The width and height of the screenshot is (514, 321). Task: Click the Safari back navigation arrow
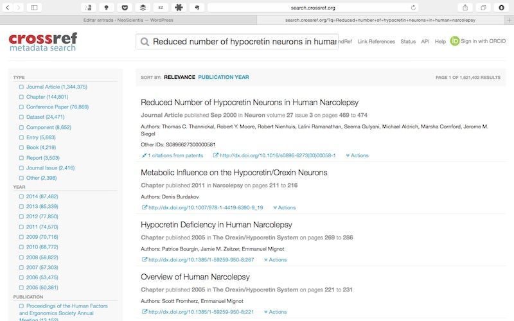click(x=8, y=8)
